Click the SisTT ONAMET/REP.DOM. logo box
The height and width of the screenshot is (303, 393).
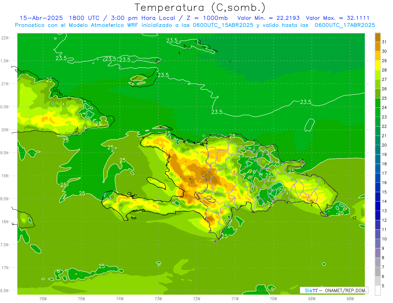click(334, 290)
